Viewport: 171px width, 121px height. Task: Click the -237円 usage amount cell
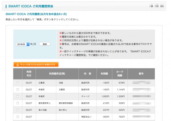pos(104,110)
